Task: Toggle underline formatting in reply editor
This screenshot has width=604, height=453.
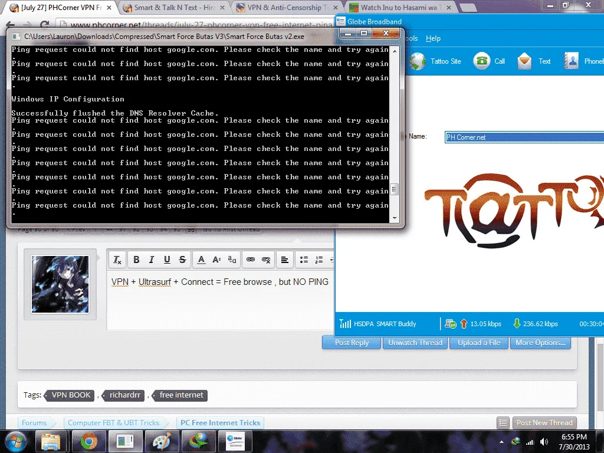Action: [167, 260]
